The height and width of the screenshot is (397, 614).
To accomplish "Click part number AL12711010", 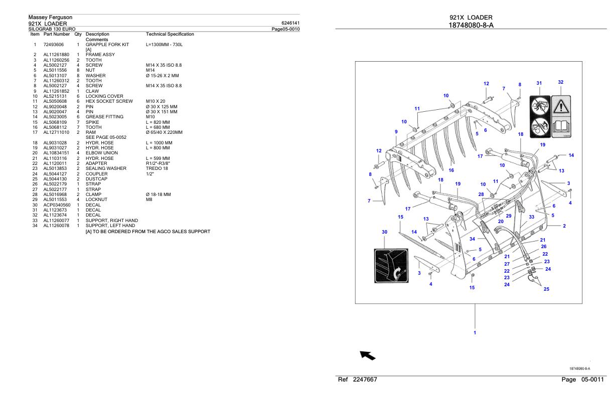I will point(56,132).
